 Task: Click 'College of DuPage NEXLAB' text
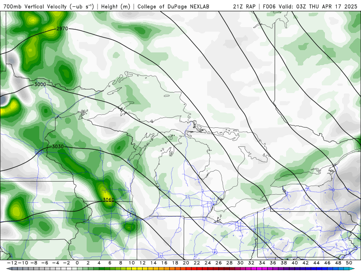point(173,6)
